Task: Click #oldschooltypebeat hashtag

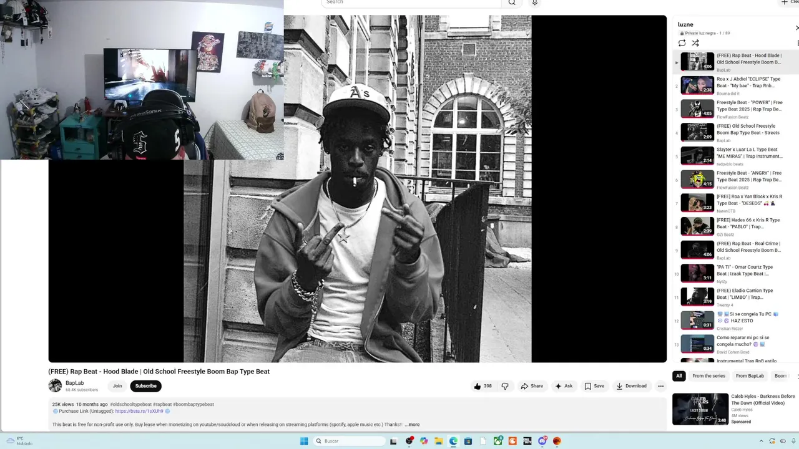Action: coord(130,404)
